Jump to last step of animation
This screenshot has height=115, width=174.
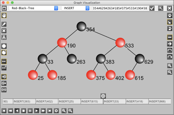point(50,111)
